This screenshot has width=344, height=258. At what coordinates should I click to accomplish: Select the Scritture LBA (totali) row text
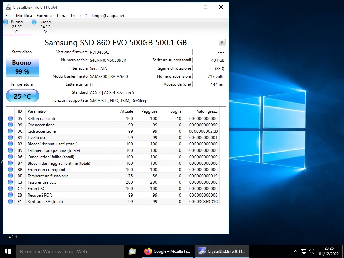point(45,202)
